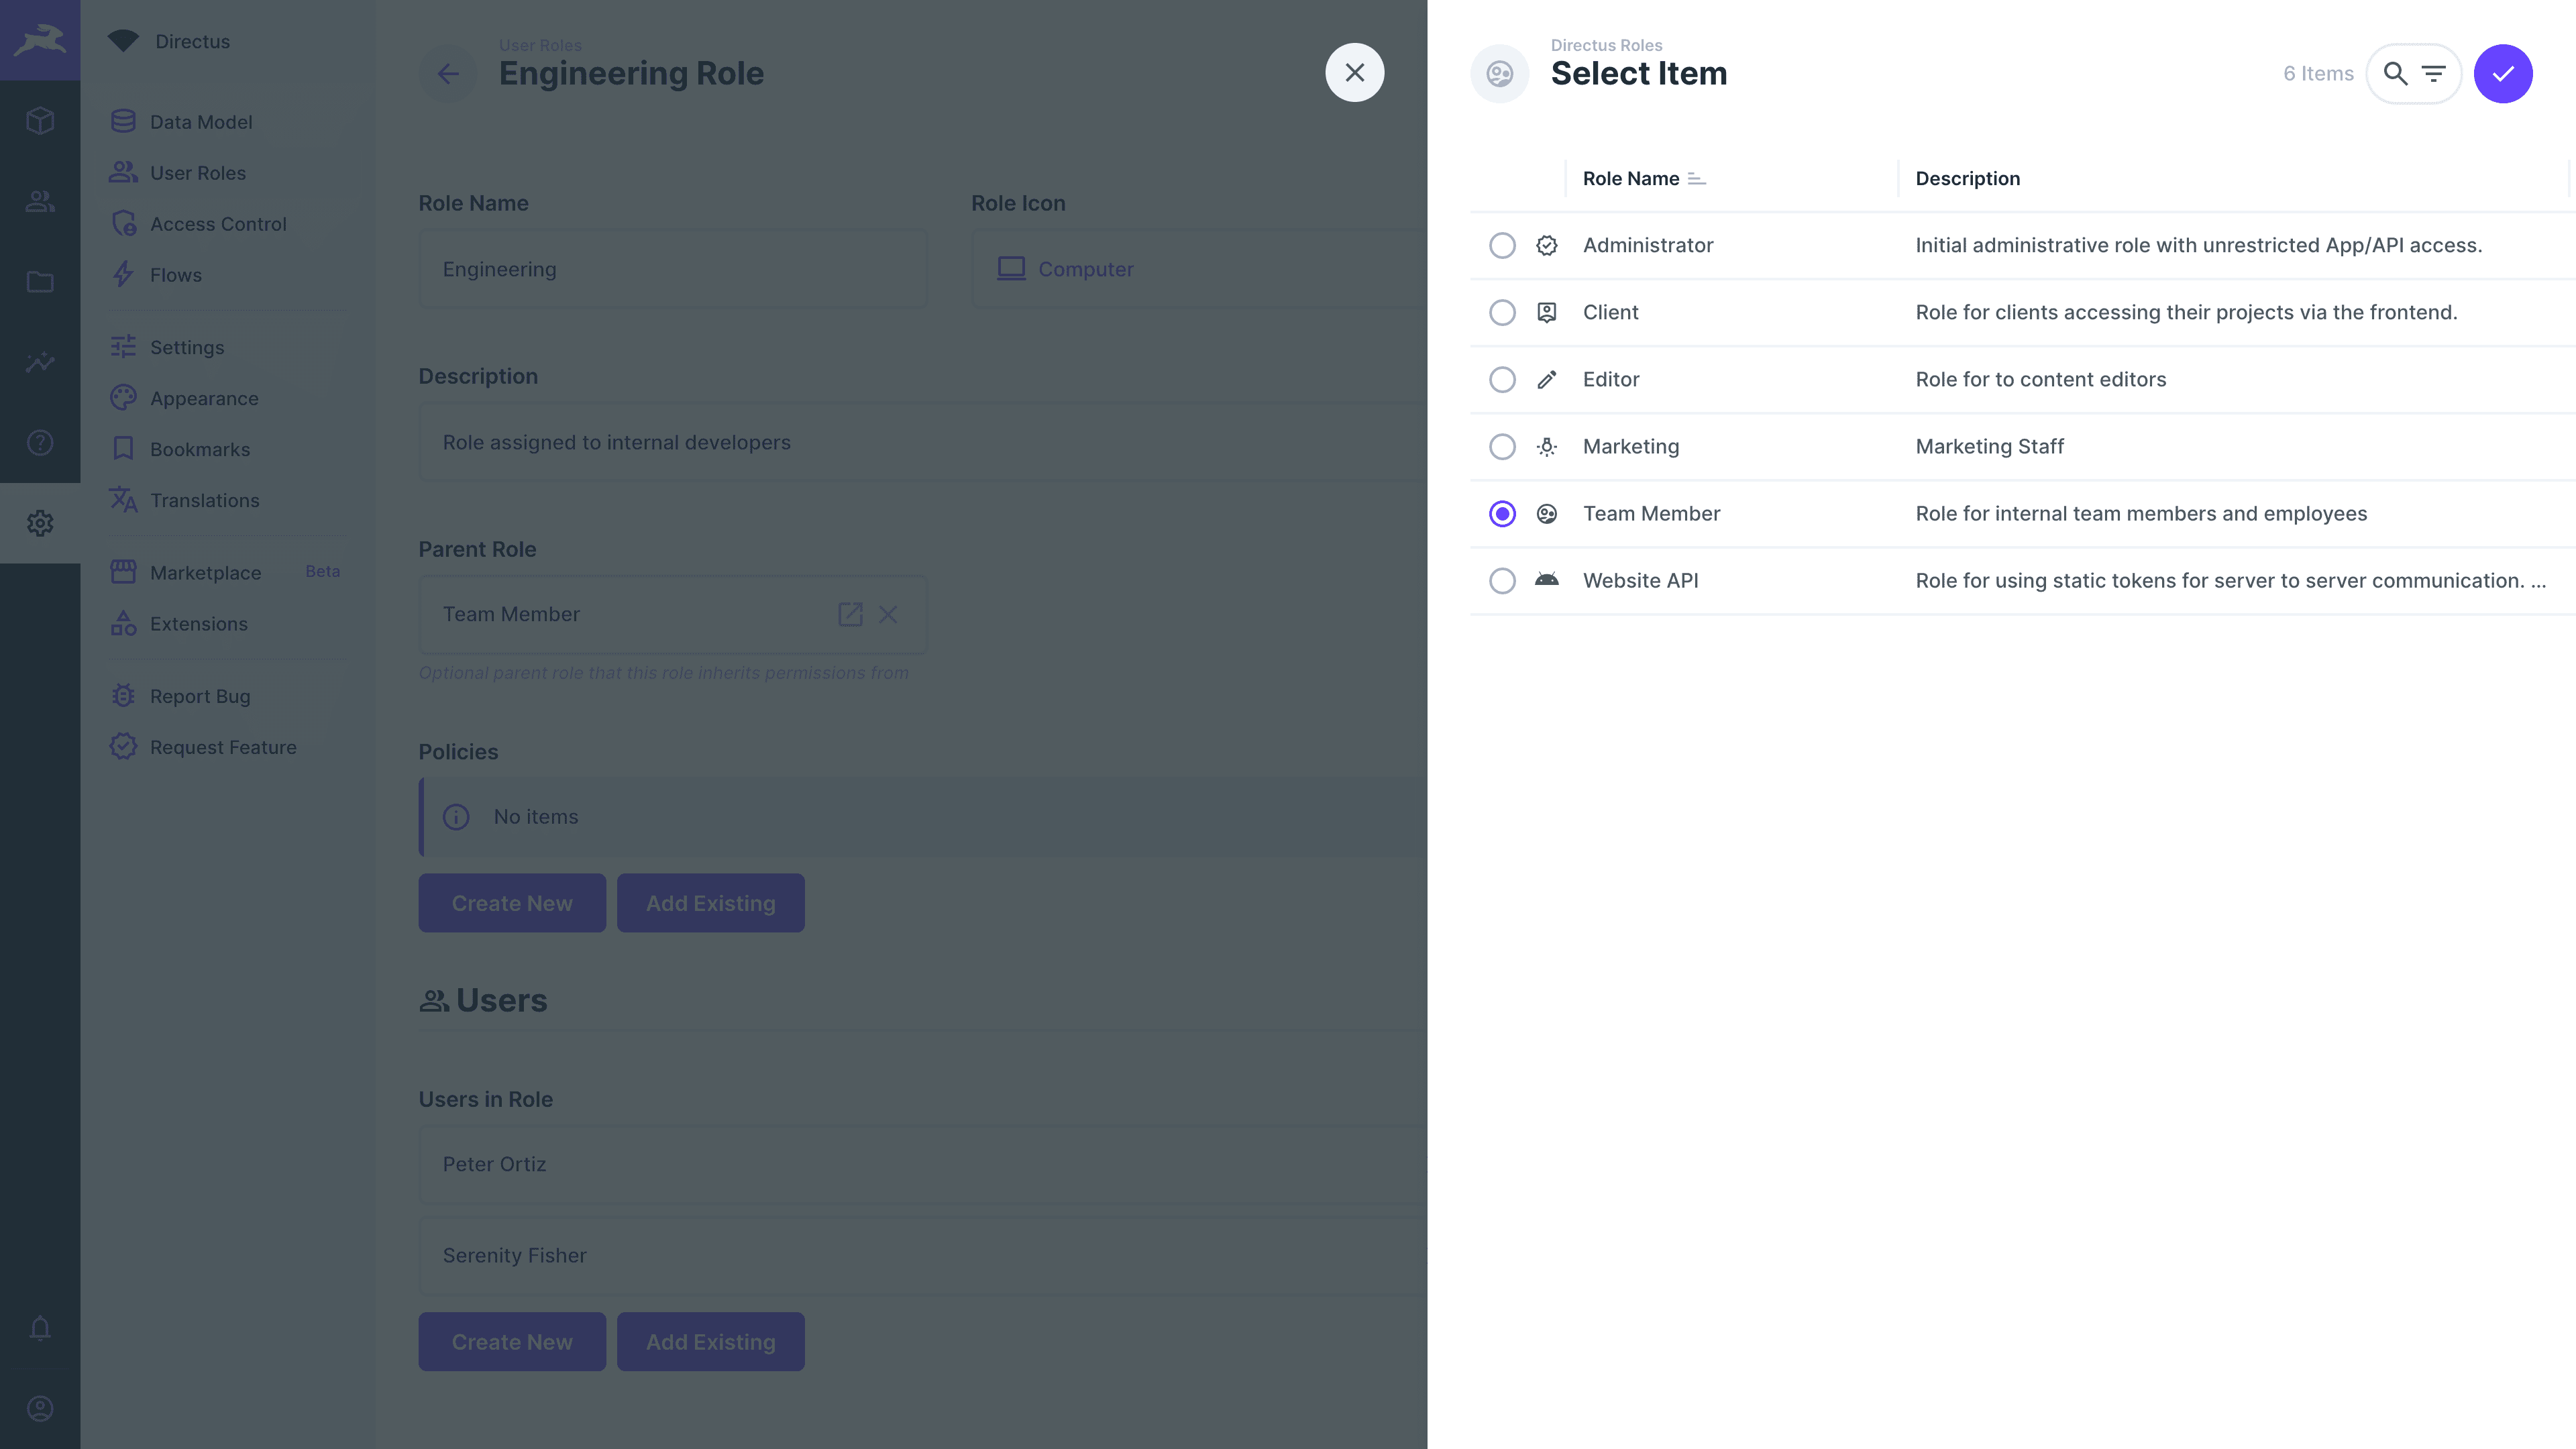Screen dimensions: 2576x1449
Task: Open the Insights chart icon
Action: (x=40, y=362)
